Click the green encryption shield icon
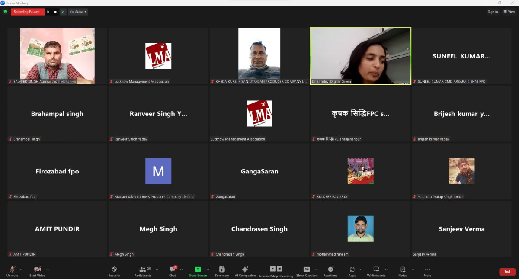This screenshot has width=519, height=279. pos(5,12)
